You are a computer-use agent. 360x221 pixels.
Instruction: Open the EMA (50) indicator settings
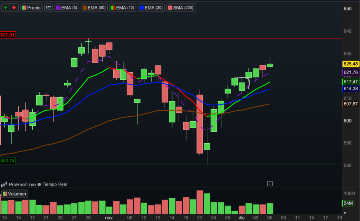pos(94,7)
